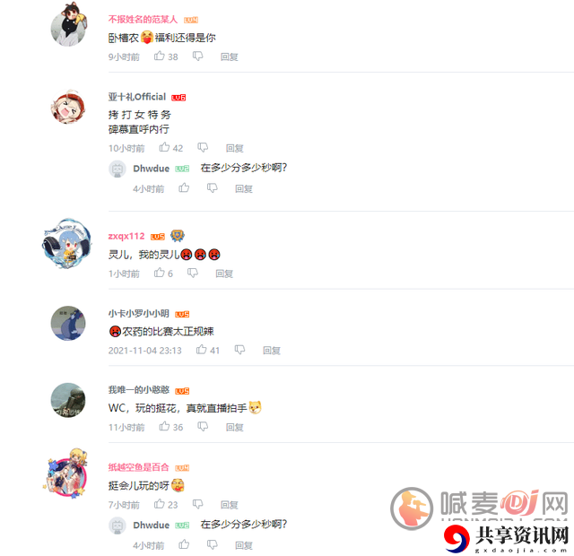View zxqx112's avatar image

click(x=67, y=243)
